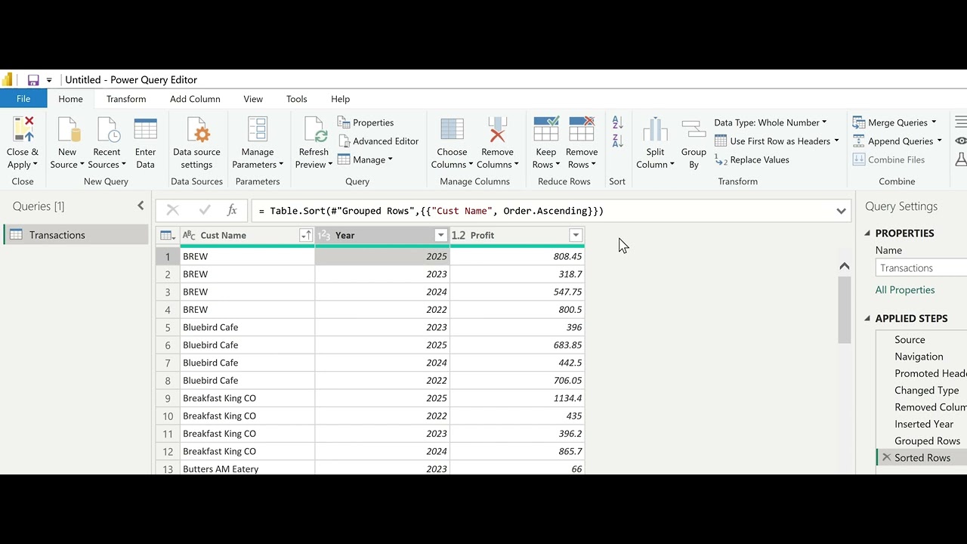Select the Transactions query
This screenshot has height=544, width=967.
click(76, 235)
